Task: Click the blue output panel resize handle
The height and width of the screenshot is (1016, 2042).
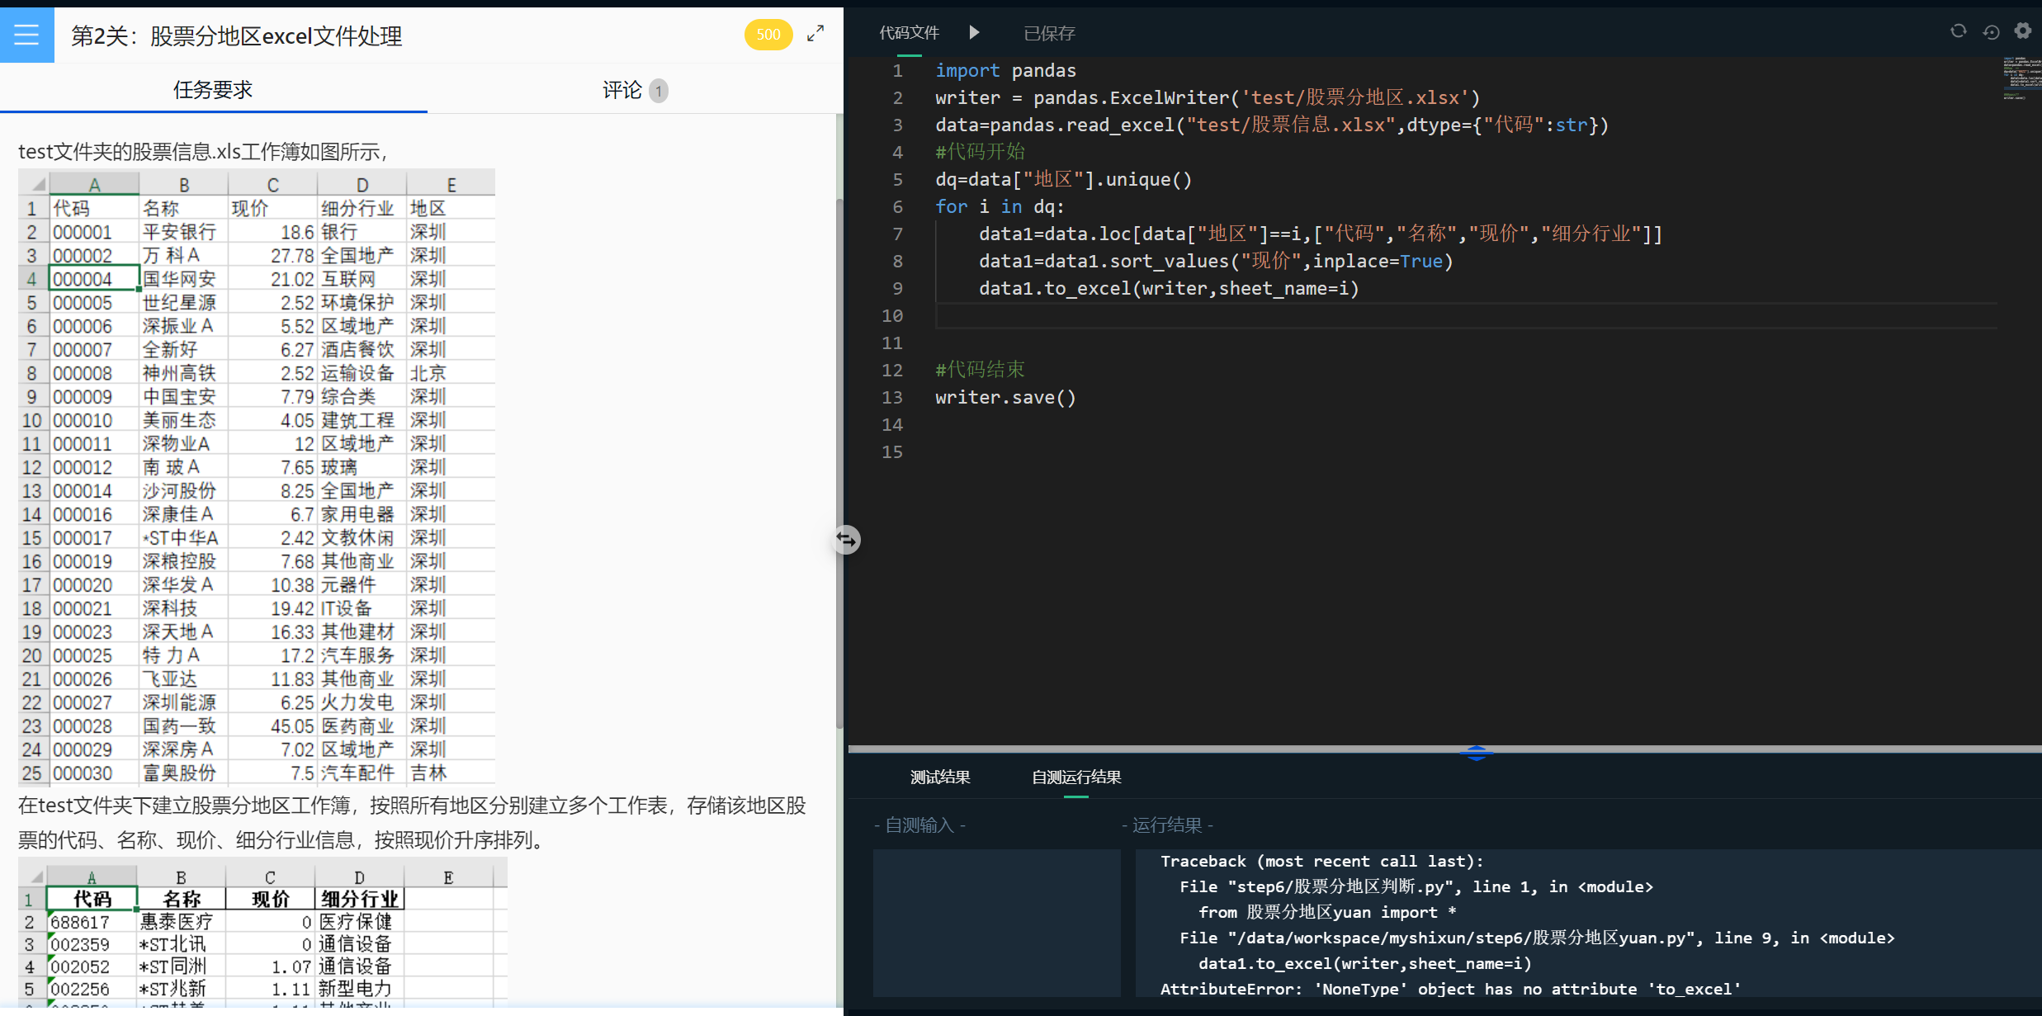Action: [x=1476, y=753]
